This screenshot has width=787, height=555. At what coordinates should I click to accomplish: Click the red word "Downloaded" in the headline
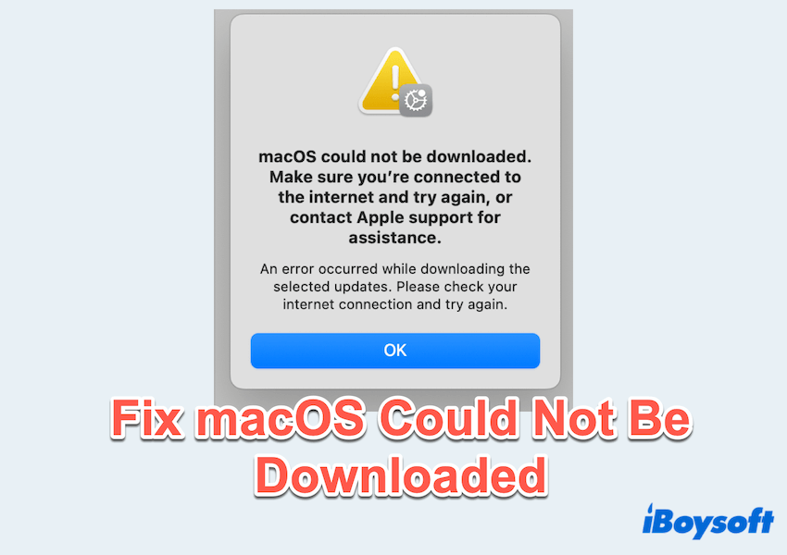point(401,475)
